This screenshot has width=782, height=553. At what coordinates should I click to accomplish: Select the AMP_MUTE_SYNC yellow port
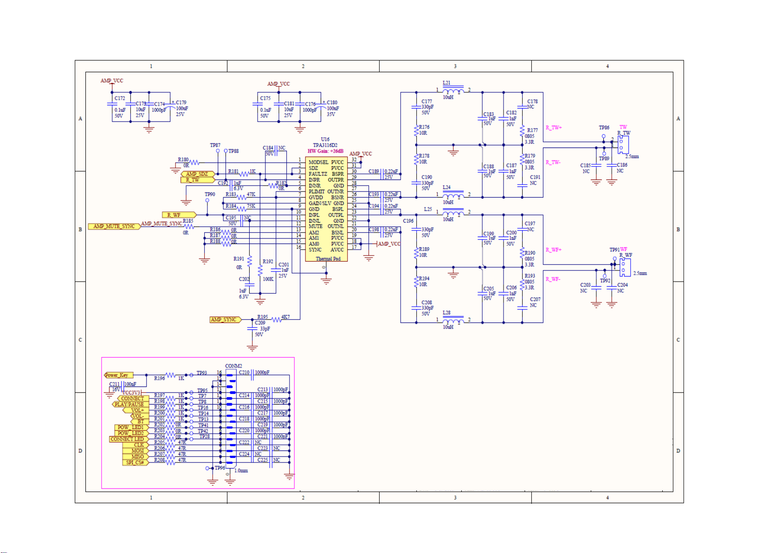click(x=114, y=226)
